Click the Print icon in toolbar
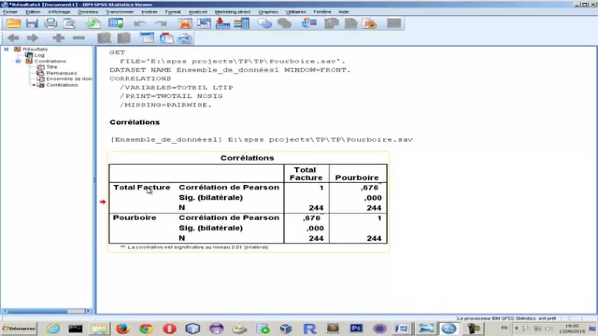 (x=50, y=23)
